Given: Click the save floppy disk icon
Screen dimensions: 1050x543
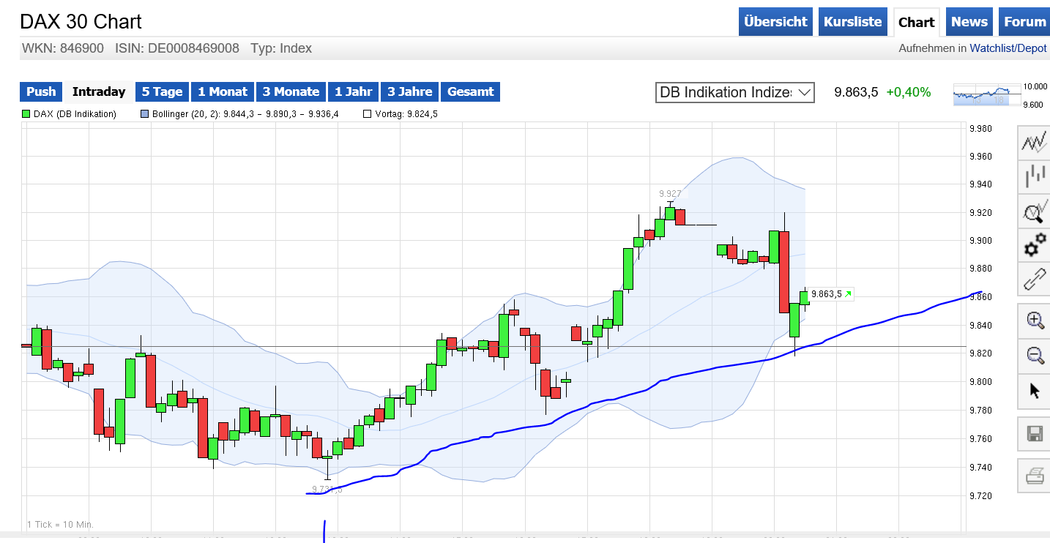Looking at the screenshot, I should 1034,435.
